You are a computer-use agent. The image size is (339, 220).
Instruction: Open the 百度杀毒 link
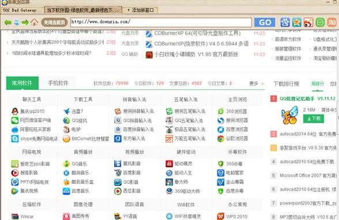tap(235, 191)
